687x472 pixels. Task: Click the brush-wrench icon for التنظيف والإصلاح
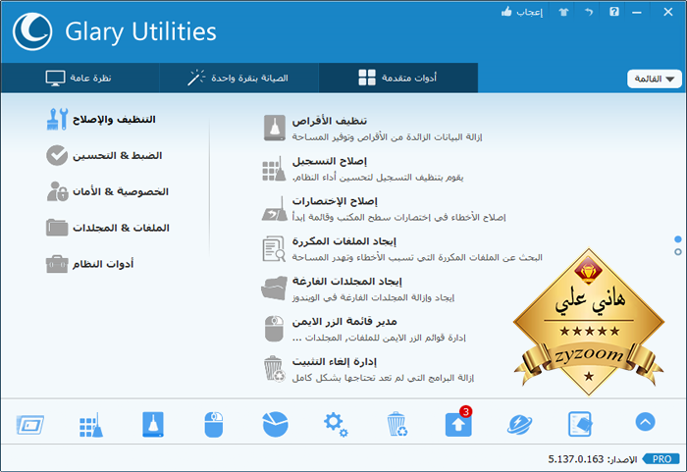pos(57,119)
